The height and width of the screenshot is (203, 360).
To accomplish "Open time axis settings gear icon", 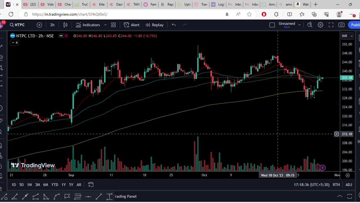I will click(x=348, y=175).
